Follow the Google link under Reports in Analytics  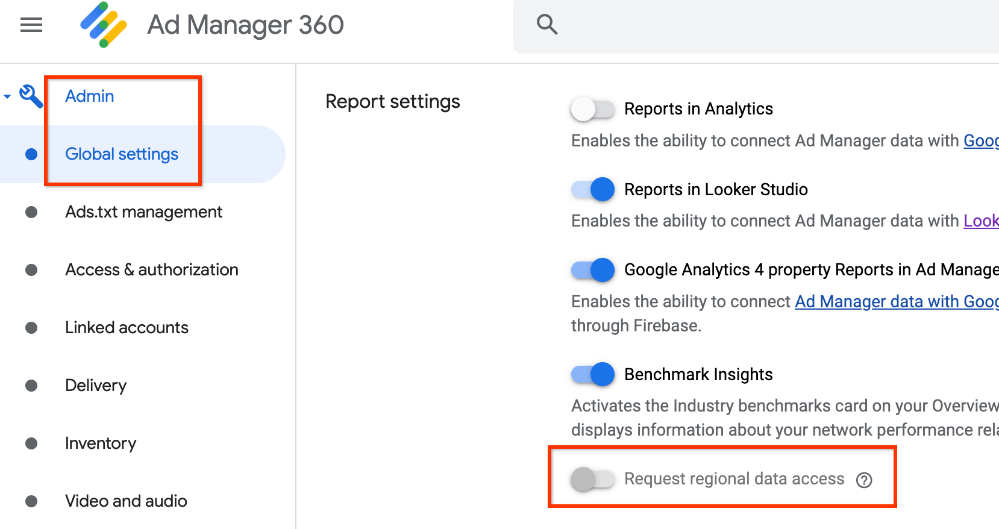tap(981, 141)
